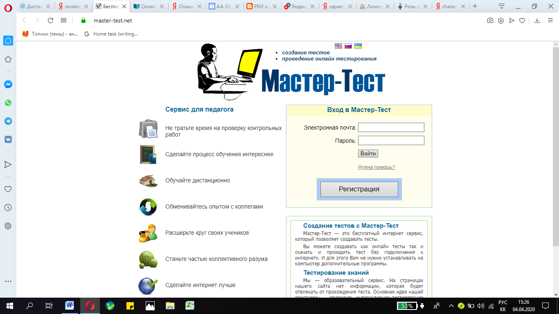This screenshot has width=559, height=314.
Task: Click the green site security padlock
Action: [84, 20]
